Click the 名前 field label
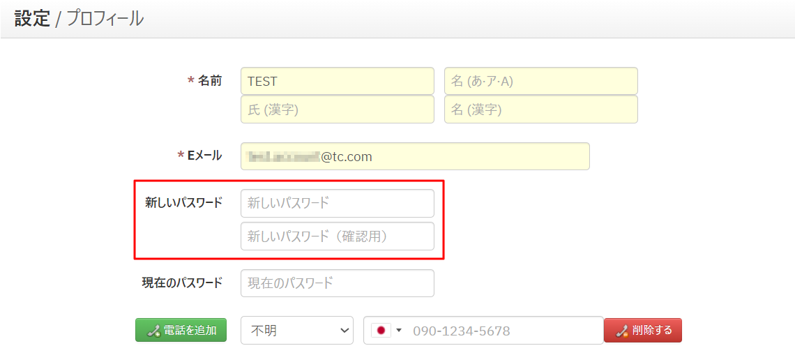Image resolution: width=795 pixels, height=362 pixels. pyautogui.click(x=209, y=81)
